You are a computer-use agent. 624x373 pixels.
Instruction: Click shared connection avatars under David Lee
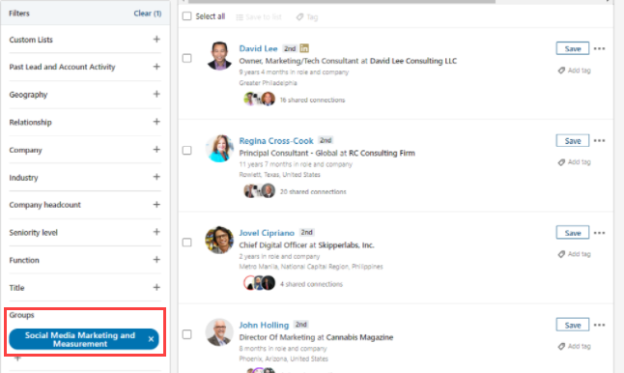tap(260, 99)
